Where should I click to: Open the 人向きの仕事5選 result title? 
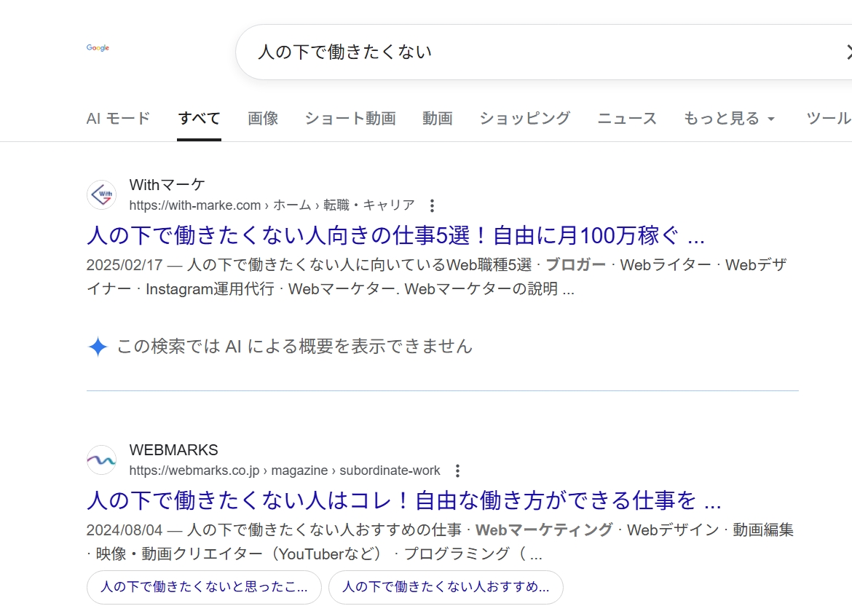(395, 235)
